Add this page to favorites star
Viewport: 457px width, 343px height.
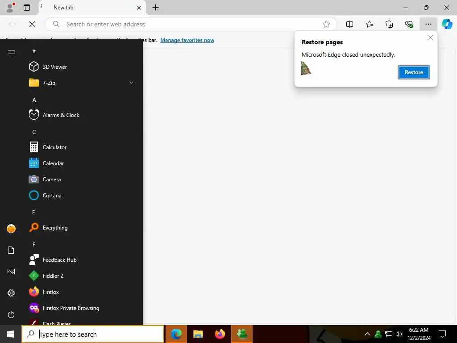(x=326, y=24)
